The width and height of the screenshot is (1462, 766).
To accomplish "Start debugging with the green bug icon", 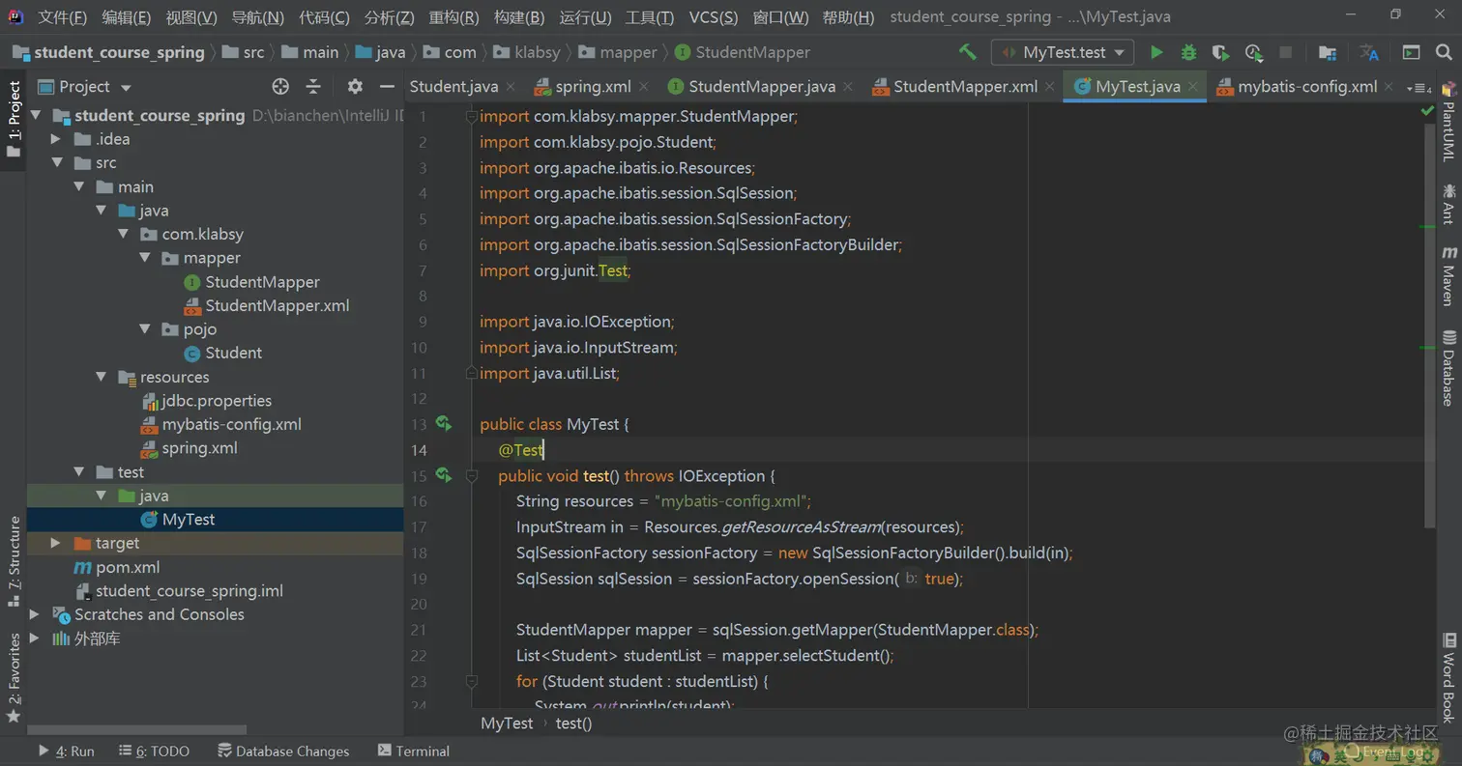I will pyautogui.click(x=1188, y=52).
